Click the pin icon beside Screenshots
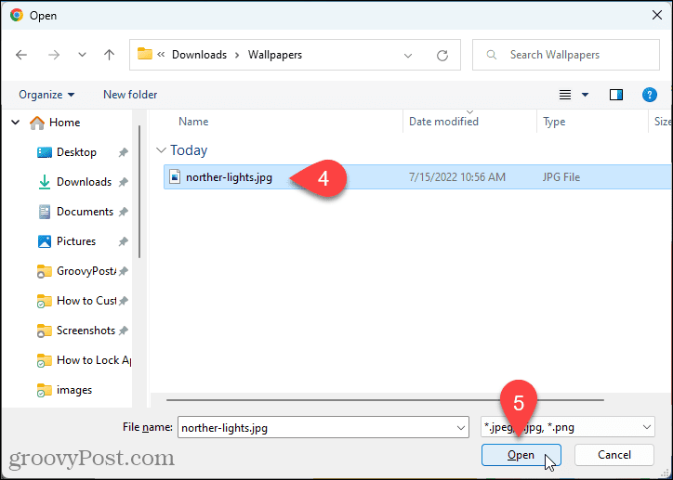 point(124,331)
